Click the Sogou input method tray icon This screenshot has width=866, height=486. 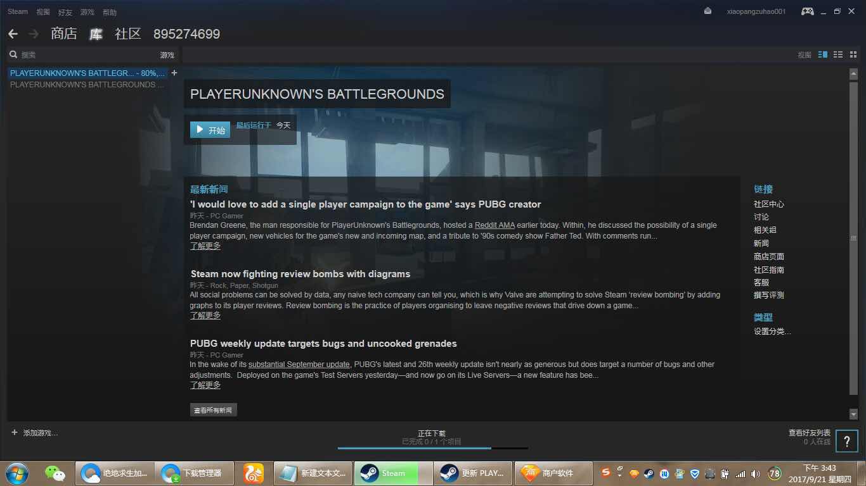click(606, 473)
